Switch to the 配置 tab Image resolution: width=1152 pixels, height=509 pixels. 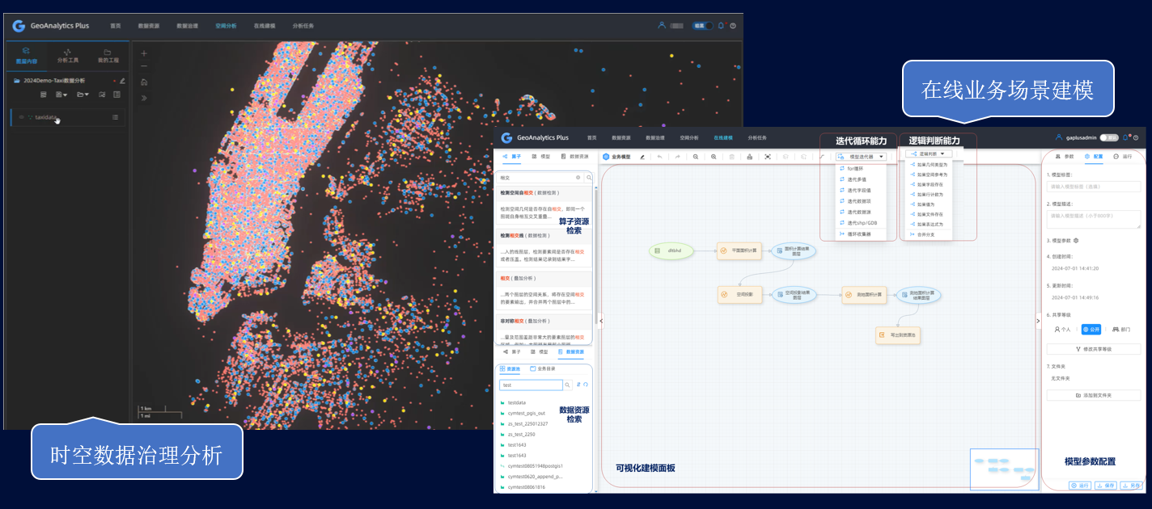1094,157
